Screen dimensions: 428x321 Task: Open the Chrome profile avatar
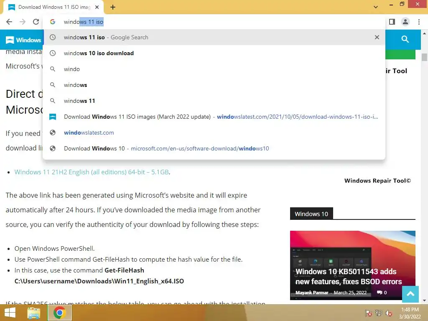pyautogui.click(x=405, y=22)
